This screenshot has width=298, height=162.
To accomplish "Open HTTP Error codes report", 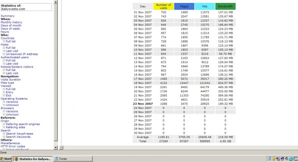I will [x=14, y=146].
